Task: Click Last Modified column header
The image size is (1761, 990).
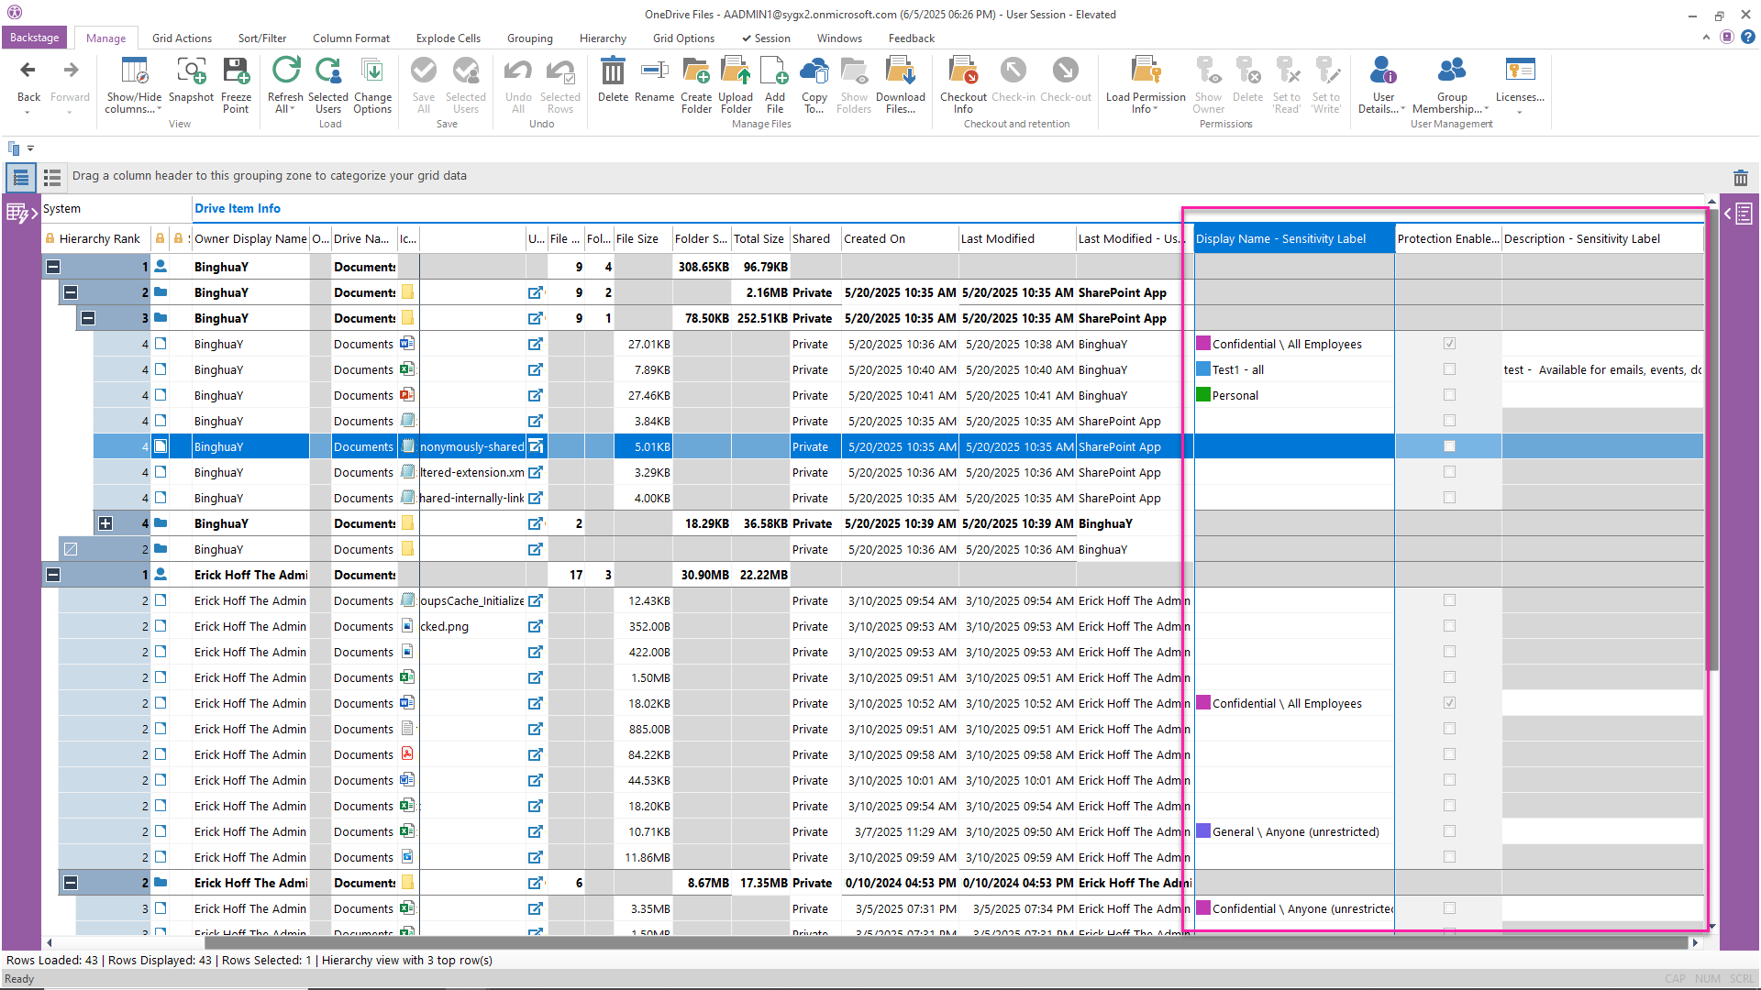Action: click(1016, 239)
